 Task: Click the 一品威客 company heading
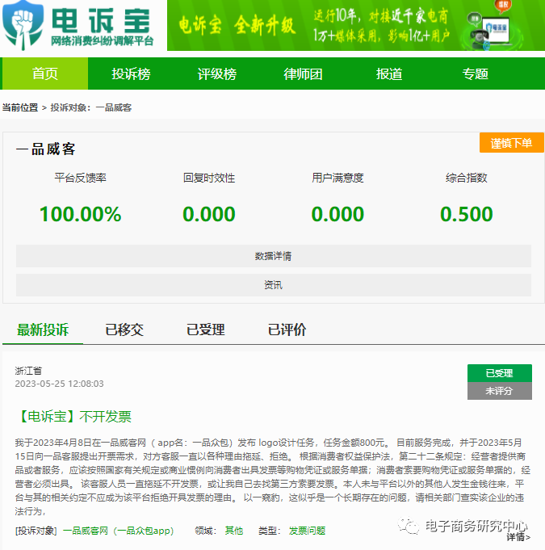[45, 149]
